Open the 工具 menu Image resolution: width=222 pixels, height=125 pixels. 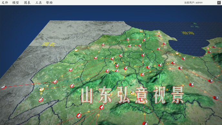[38, 3]
